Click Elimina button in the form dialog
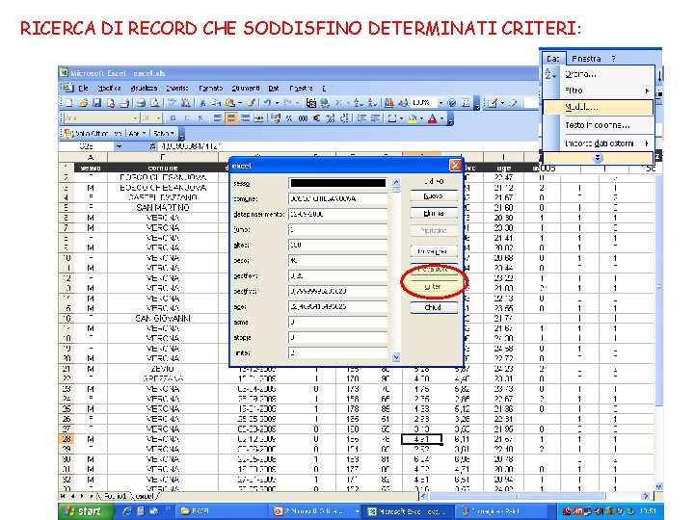Viewport: 694px width, 520px height. pos(434,214)
